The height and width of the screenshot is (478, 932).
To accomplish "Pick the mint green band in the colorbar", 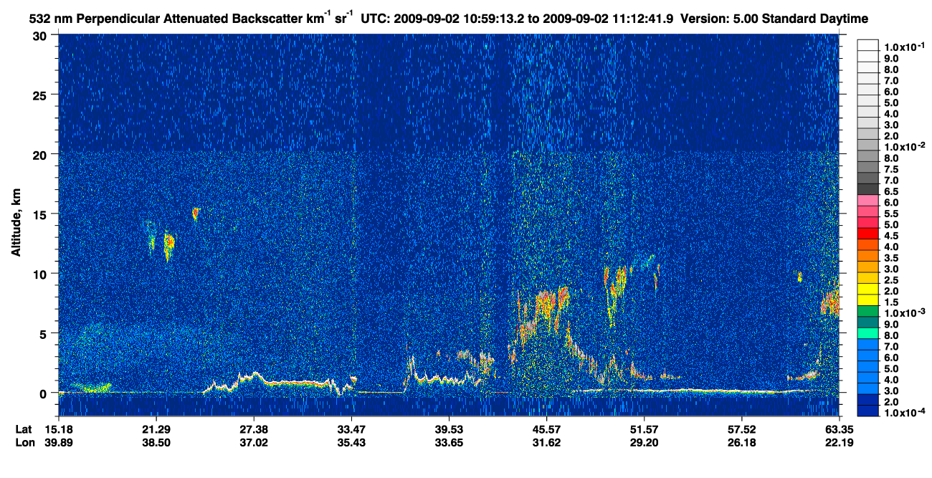I will coord(867,333).
